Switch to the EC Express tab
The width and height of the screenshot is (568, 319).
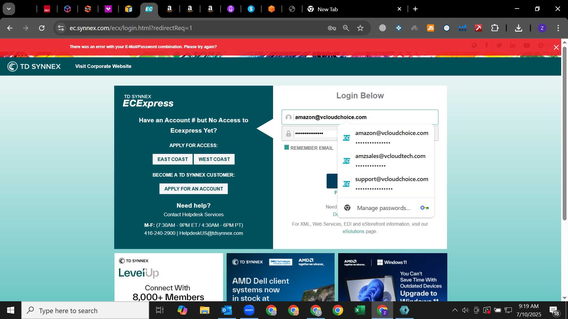(149, 9)
